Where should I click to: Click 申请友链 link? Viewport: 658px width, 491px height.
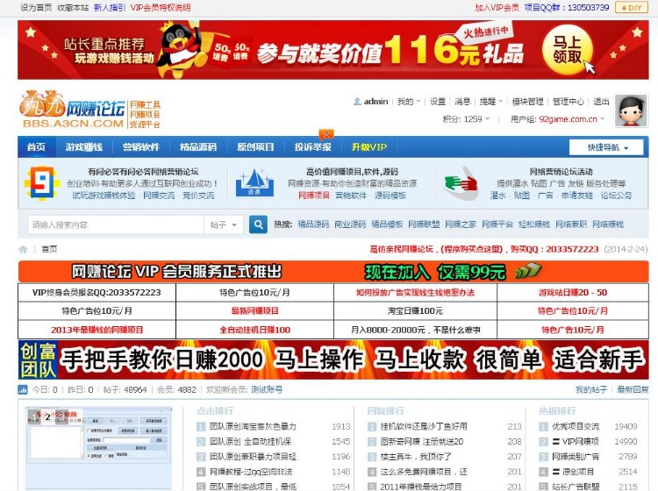577,196
